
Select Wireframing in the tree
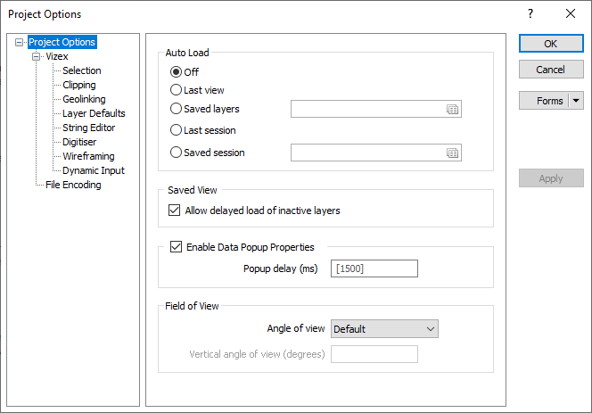88,156
